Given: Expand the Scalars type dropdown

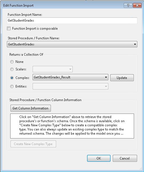Looking at the screenshot, I should tap(53, 69).
